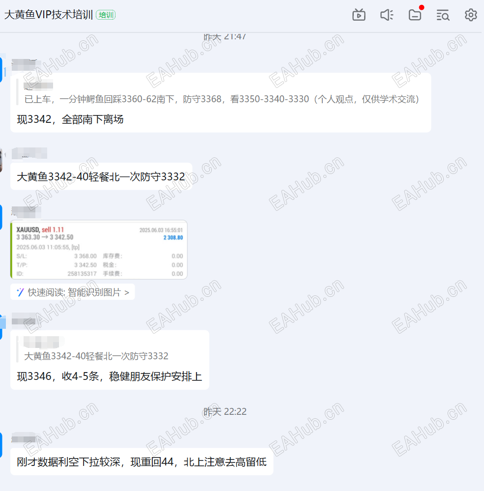Open the group live streaming icon

[x=359, y=15]
